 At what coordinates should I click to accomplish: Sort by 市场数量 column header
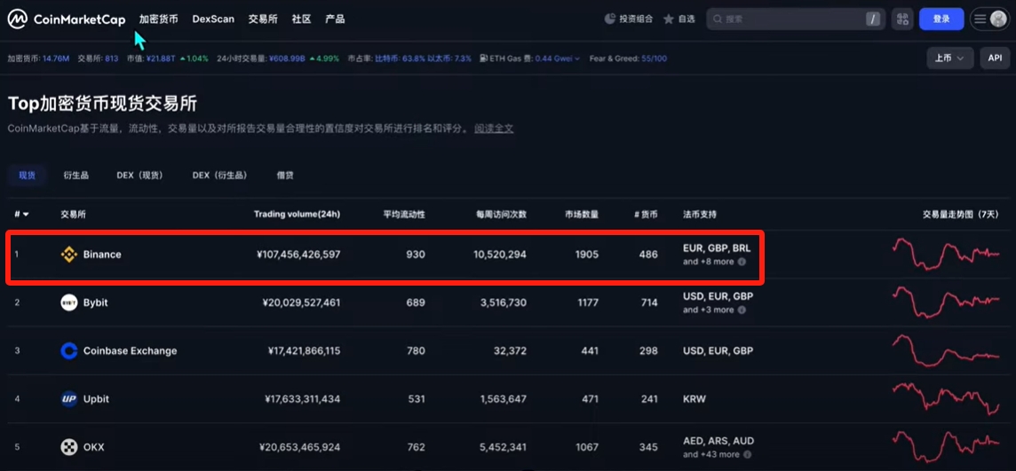(582, 214)
